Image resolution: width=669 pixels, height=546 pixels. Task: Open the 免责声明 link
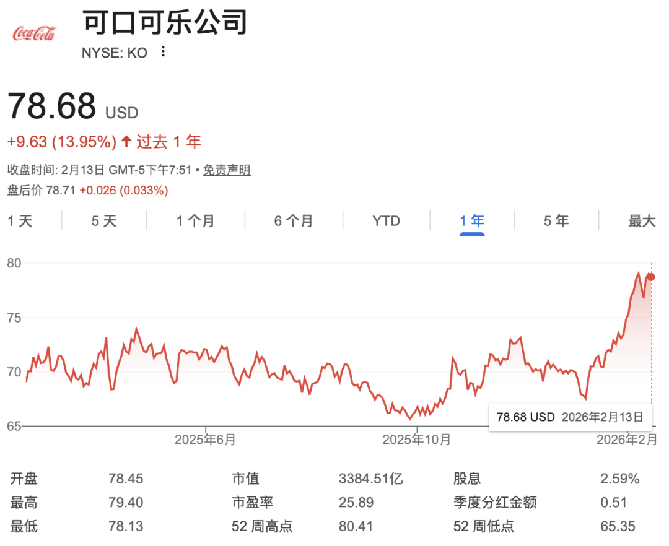(226, 170)
